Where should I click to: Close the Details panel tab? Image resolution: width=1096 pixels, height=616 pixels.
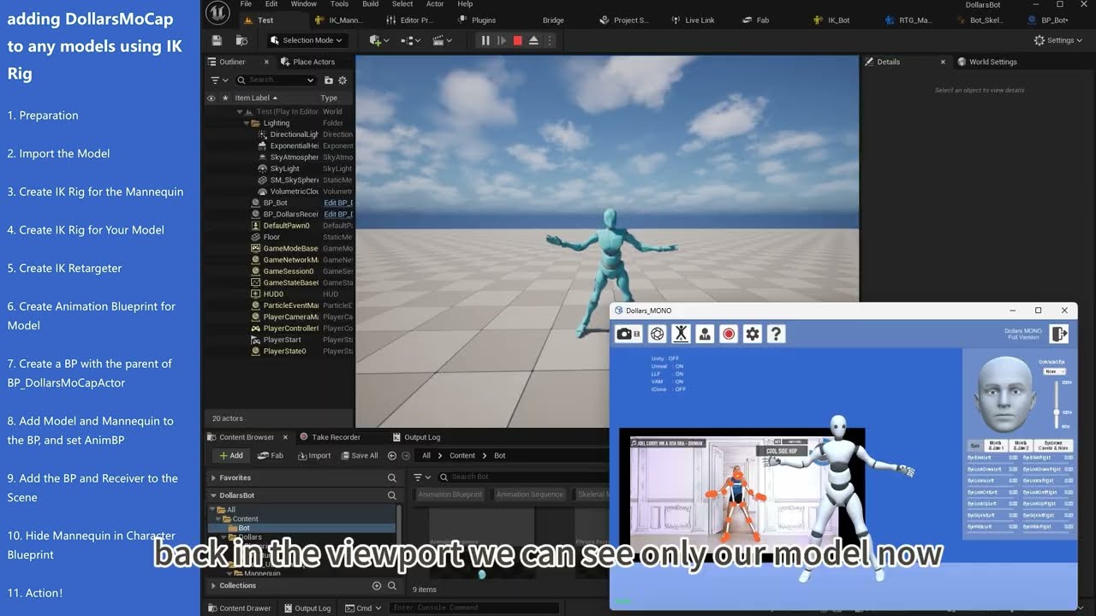click(943, 62)
